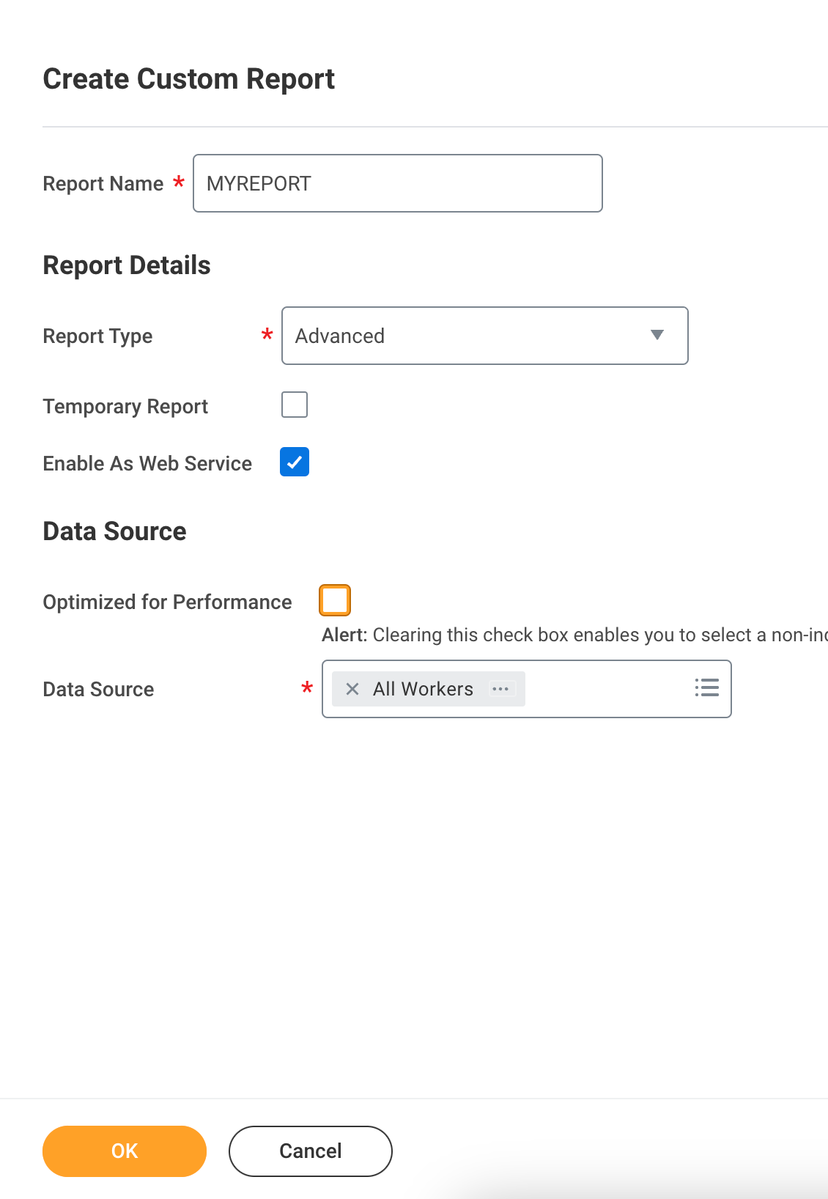This screenshot has width=828, height=1199.
Task: Click the Report Type dropdown arrow
Action: click(x=657, y=335)
